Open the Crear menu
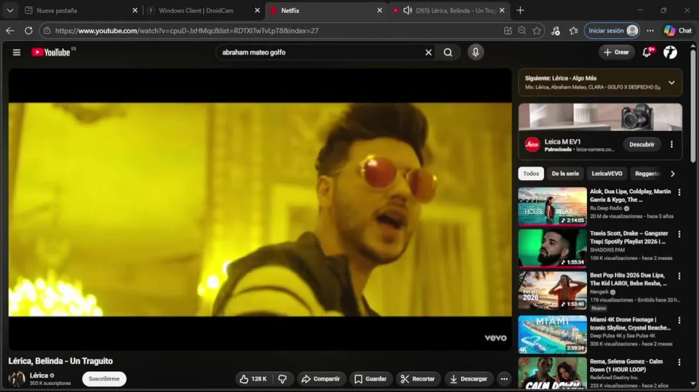Viewport: 699px width, 392px height. tap(616, 52)
